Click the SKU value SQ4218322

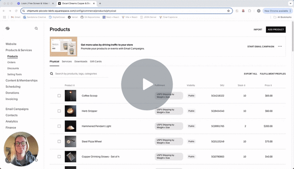click(218, 96)
